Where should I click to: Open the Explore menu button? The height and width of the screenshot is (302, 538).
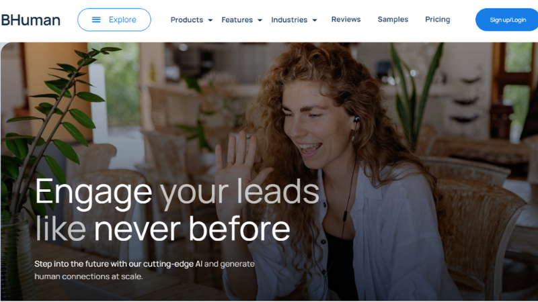coord(114,20)
